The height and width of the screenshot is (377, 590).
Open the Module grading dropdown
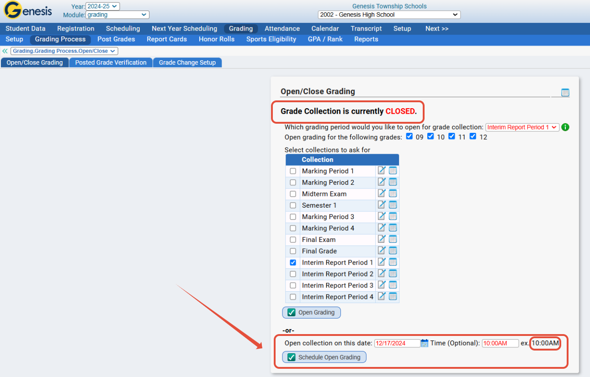117,15
